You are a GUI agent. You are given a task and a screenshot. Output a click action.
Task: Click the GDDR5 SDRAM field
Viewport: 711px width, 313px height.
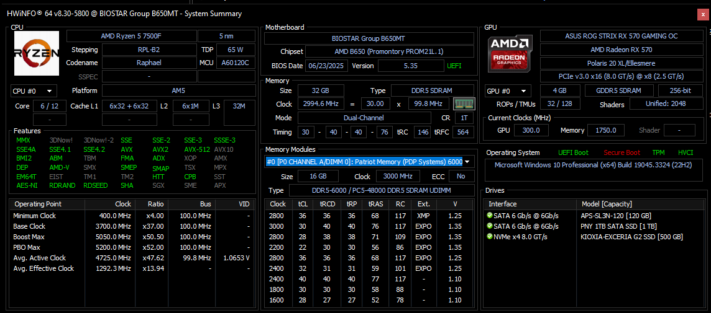(x=619, y=91)
